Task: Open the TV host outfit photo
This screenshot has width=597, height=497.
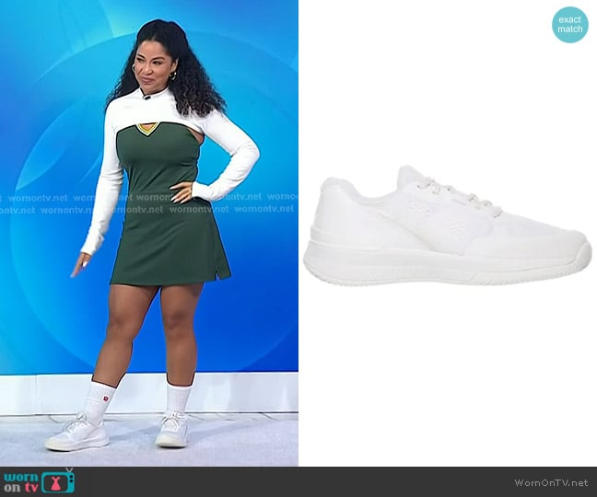Action: [x=149, y=233]
